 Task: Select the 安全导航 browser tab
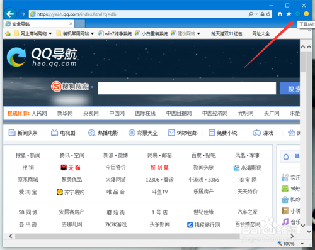tap(39, 24)
